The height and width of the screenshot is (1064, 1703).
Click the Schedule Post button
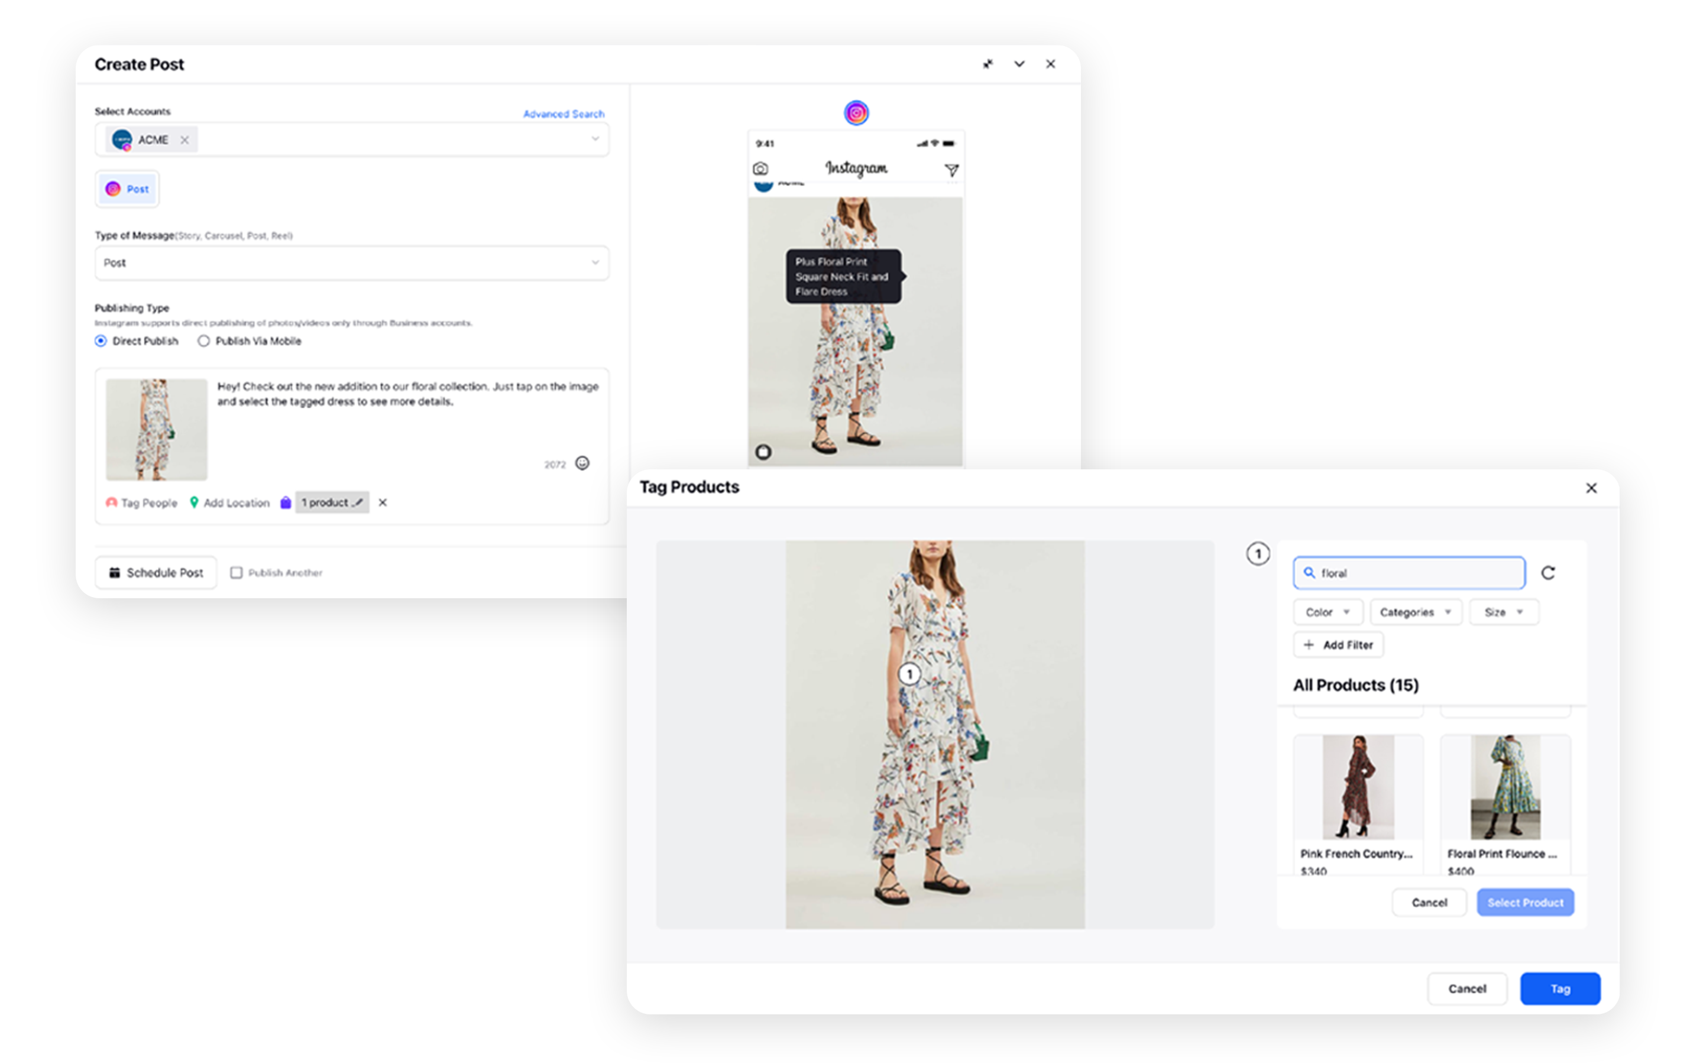pyautogui.click(x=157, y=572)
